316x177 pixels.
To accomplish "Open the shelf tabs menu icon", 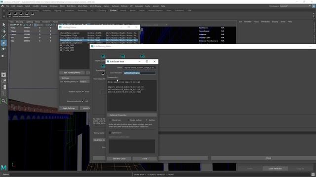I will [4, 11].
